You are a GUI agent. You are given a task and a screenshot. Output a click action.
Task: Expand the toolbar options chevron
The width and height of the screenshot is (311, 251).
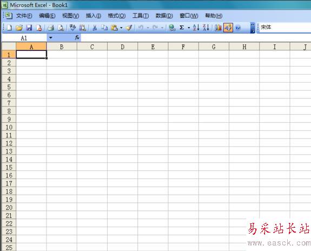click(253, 28)
